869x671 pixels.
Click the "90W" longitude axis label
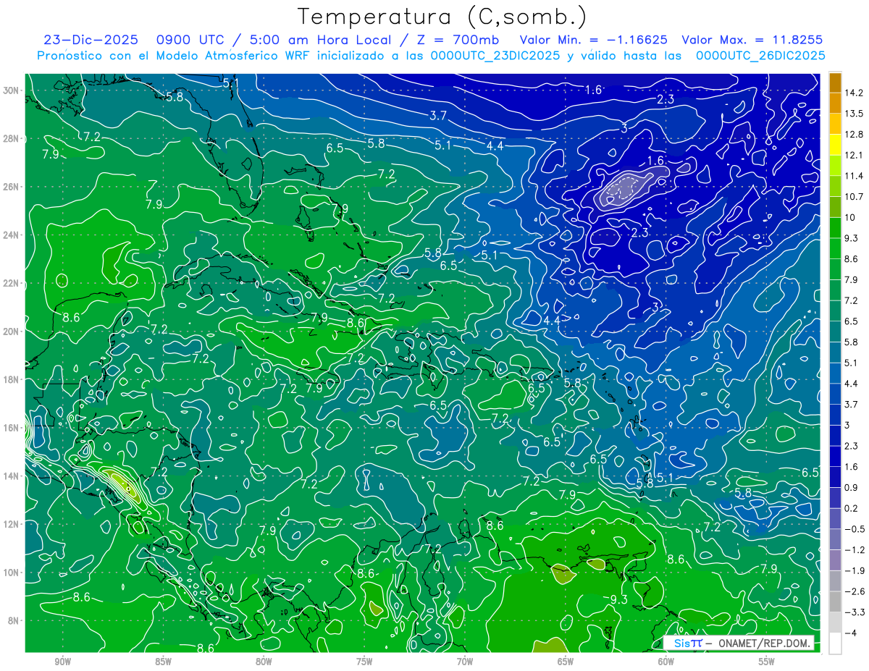coord(62,662)
